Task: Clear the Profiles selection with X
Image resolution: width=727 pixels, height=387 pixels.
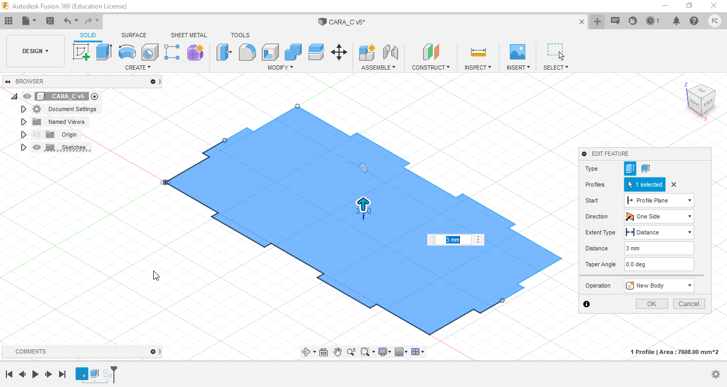Action: pyautogui.click(x=674, y=184)
